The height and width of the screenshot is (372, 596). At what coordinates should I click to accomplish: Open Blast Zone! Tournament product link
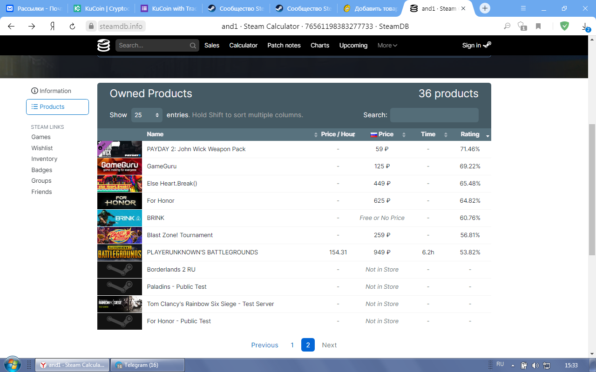(x=180, y=235)
